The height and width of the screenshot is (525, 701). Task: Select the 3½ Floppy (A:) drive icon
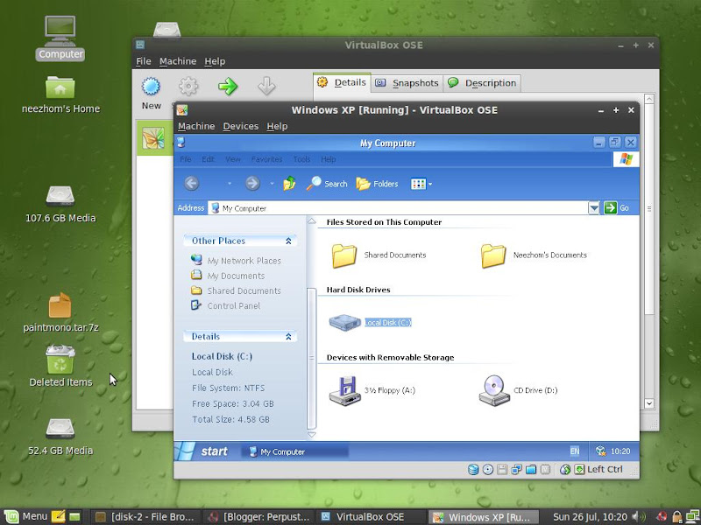pyautogui.click(x=344, y=390)
